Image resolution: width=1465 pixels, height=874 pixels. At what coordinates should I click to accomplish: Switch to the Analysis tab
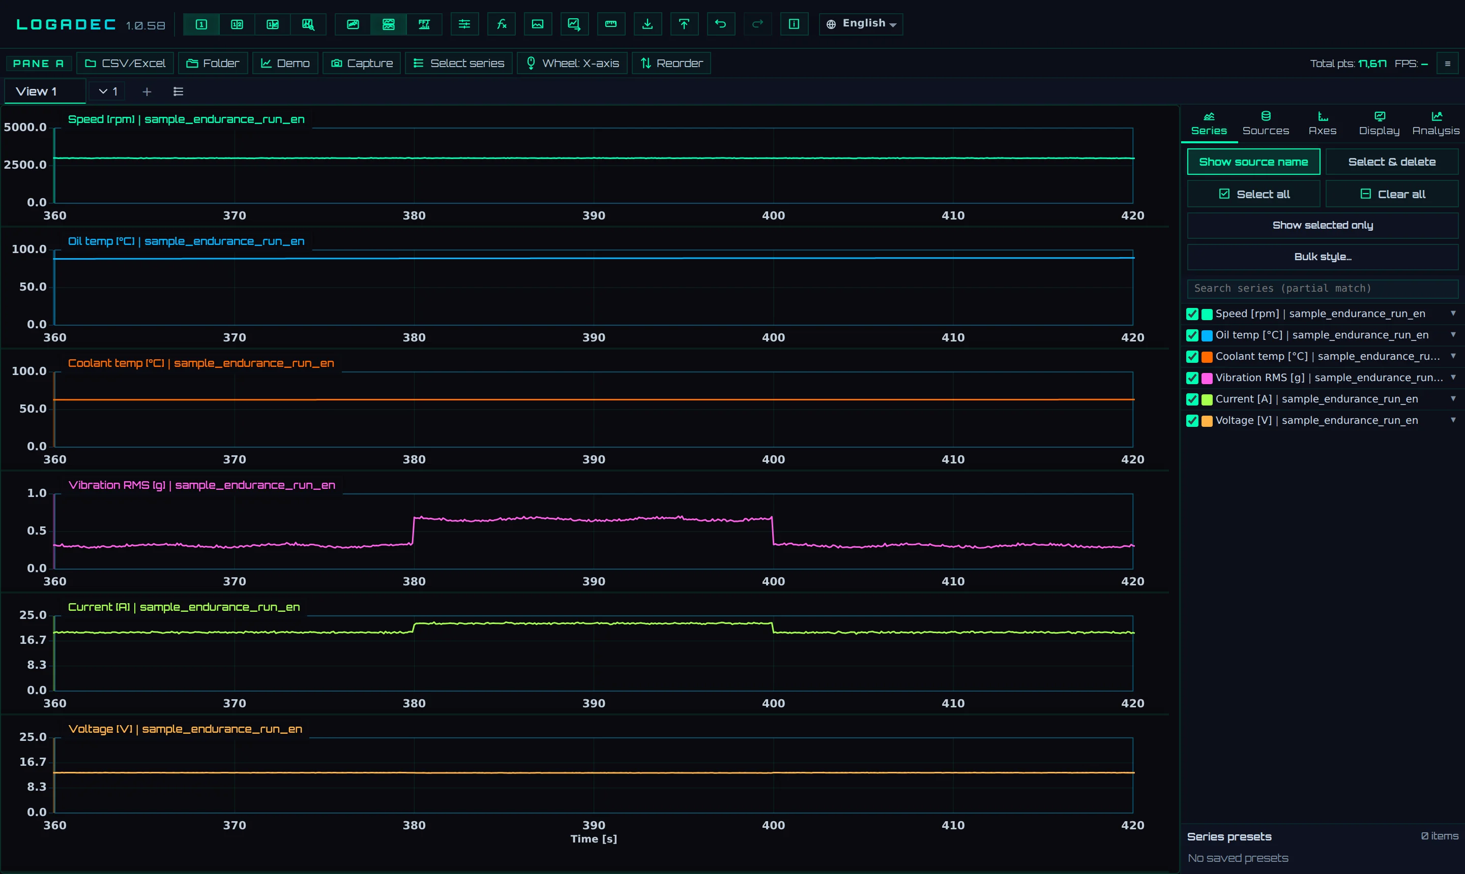1435,123
